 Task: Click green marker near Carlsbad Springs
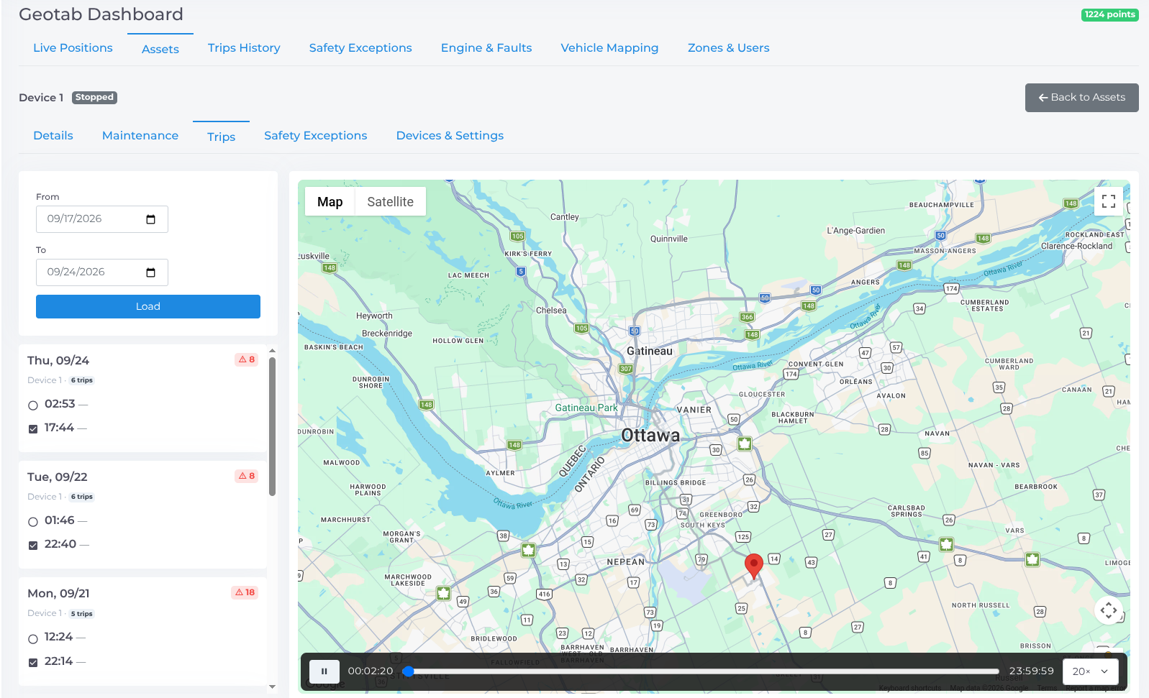click(x=947, y=544)
